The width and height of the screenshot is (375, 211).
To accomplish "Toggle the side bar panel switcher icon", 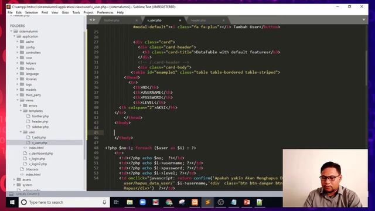I will (11, 194).
